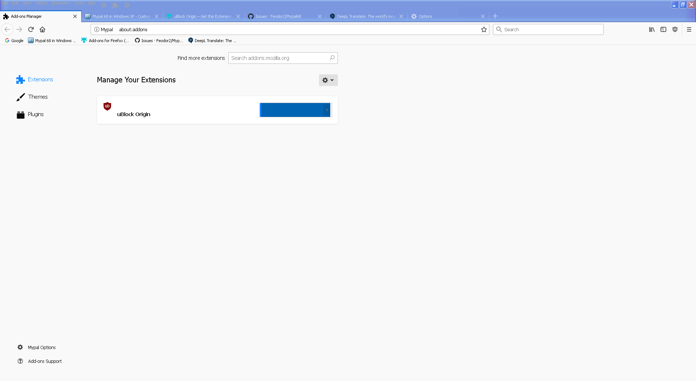Reload the current page
The height and width of the screenshot is (381, 696).
click(31, 29)
